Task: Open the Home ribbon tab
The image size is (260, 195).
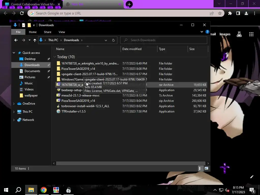Action: coord(33,32)
